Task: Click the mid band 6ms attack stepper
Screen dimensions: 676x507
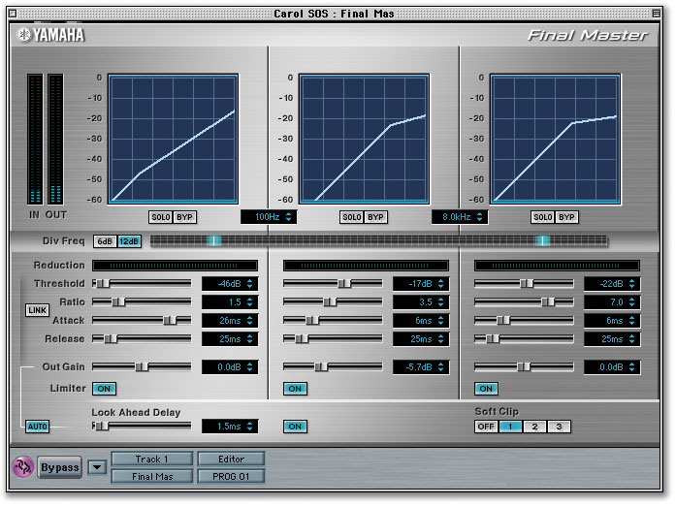Action: click(440, 321)
